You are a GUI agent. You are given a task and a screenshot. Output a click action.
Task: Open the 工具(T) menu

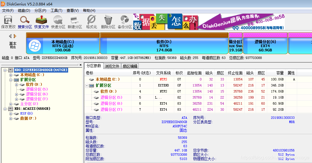point(57,11)
